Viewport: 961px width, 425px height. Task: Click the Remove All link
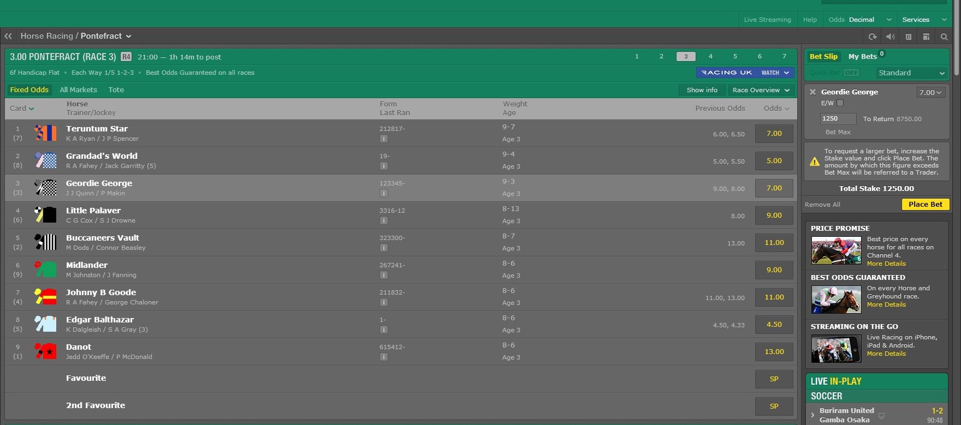[x=822, y=205]
